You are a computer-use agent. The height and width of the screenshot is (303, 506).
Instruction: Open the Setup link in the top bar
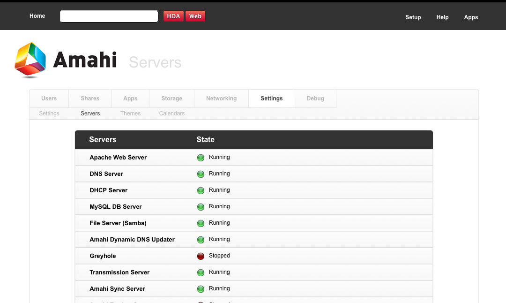click(413, 17)
